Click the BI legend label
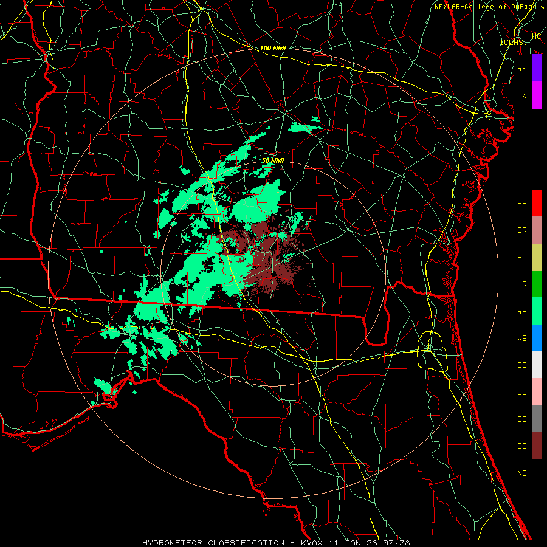 (x=522, y=446)
